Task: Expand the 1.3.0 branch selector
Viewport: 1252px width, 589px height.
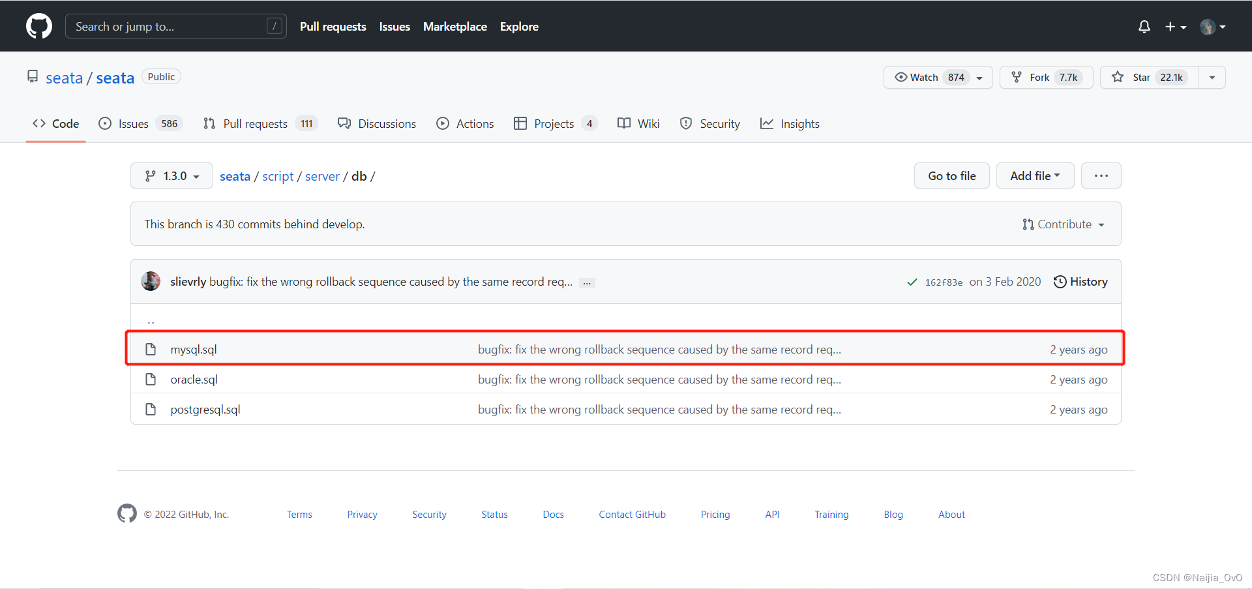Action: (171, 175)
